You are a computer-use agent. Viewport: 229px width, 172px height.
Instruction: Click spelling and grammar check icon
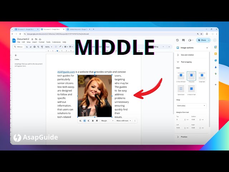[38, 47]
